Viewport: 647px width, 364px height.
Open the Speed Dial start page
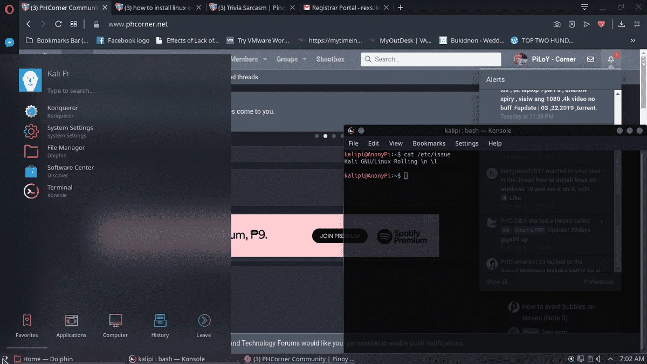[x=74, y=24]
